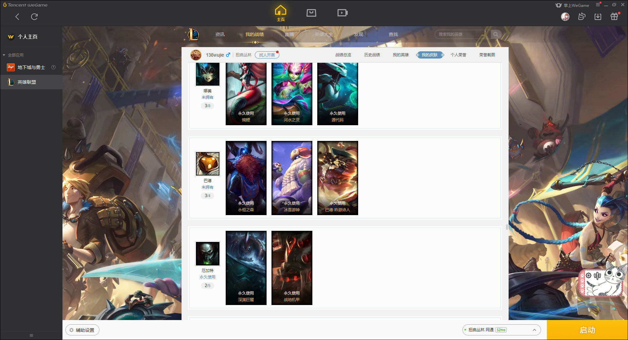Viewport: 628px width, 340px height.
Task: Click the download icon beside 地下城与勇士
Action: click(54, 67)
